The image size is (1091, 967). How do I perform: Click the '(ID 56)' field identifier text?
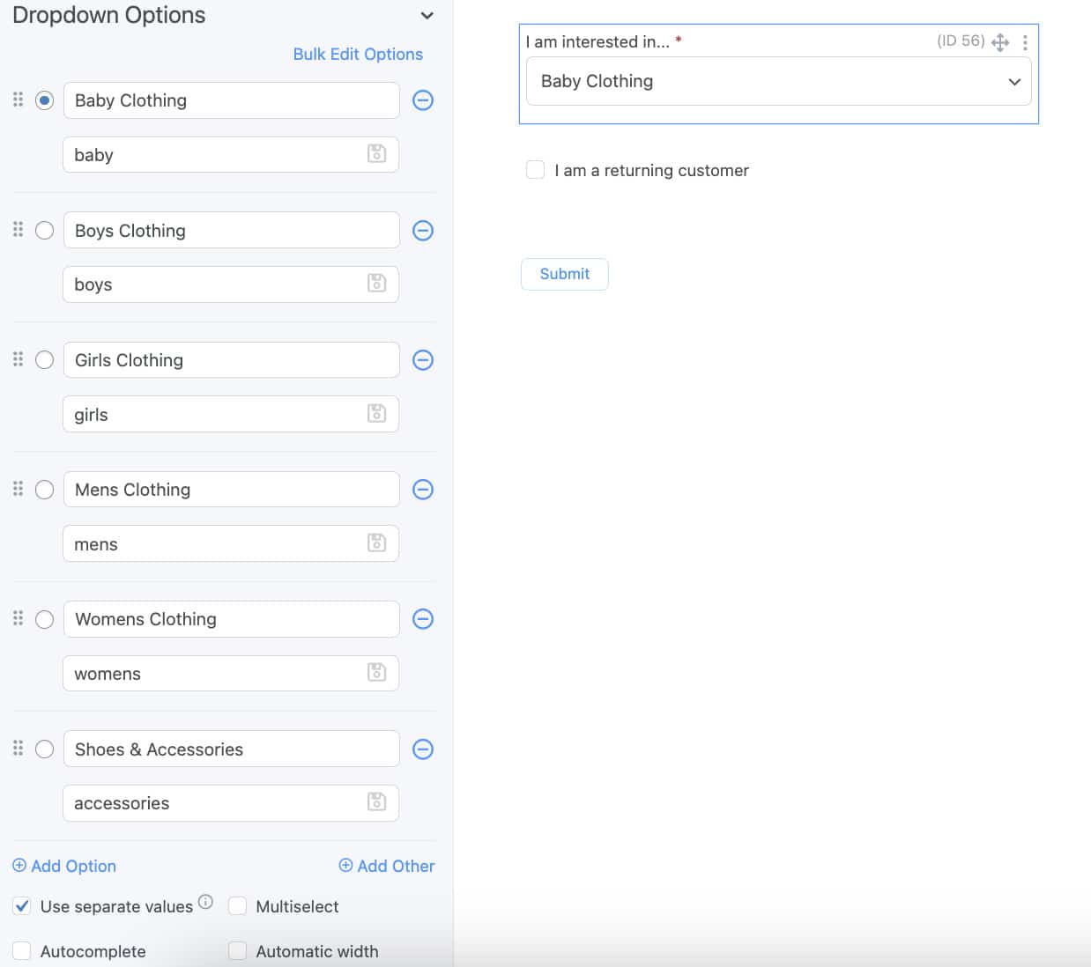(x=961, y=41)
